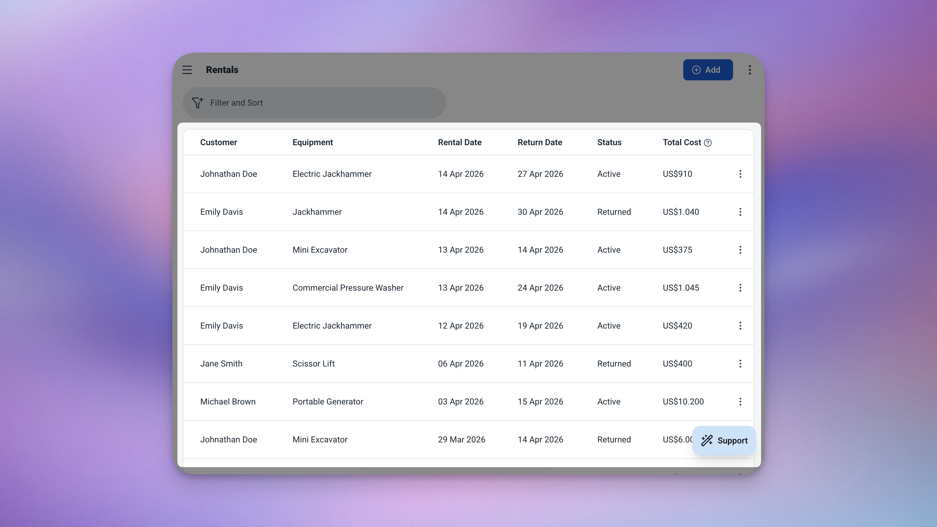The height and width of the screenshot is (527, 937).
Task: Click the plus icon inside the Add button
Action: click(696, 70)
